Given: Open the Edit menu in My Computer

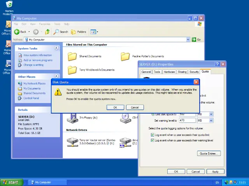Looking at the screenshot, I should click(24, 24).
